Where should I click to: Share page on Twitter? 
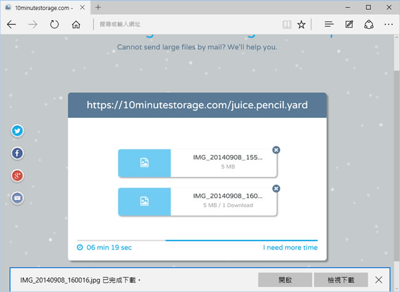pyautogui.click(x=17, y=131)
